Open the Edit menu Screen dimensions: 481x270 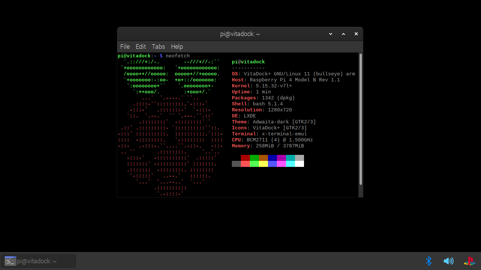(x=141, y=46)
